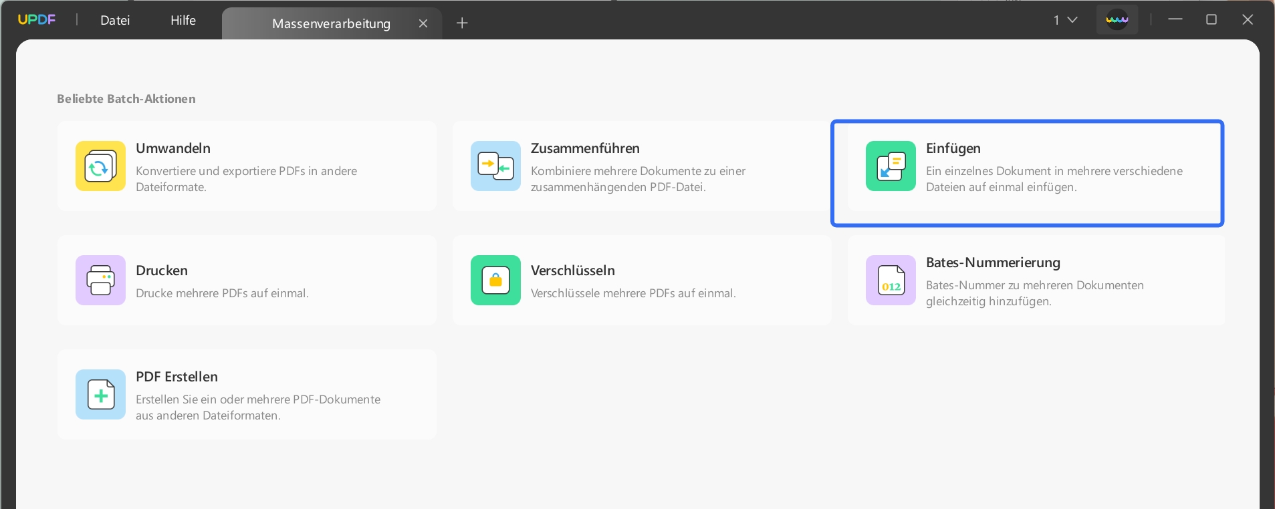Click the yellow Umwandeln convert icon

point(100,166)
